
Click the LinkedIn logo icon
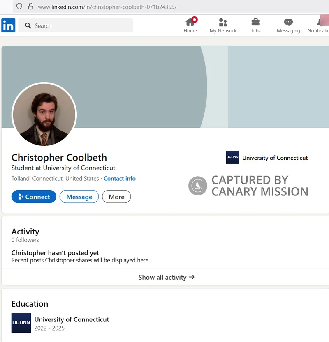pos(8,25)
